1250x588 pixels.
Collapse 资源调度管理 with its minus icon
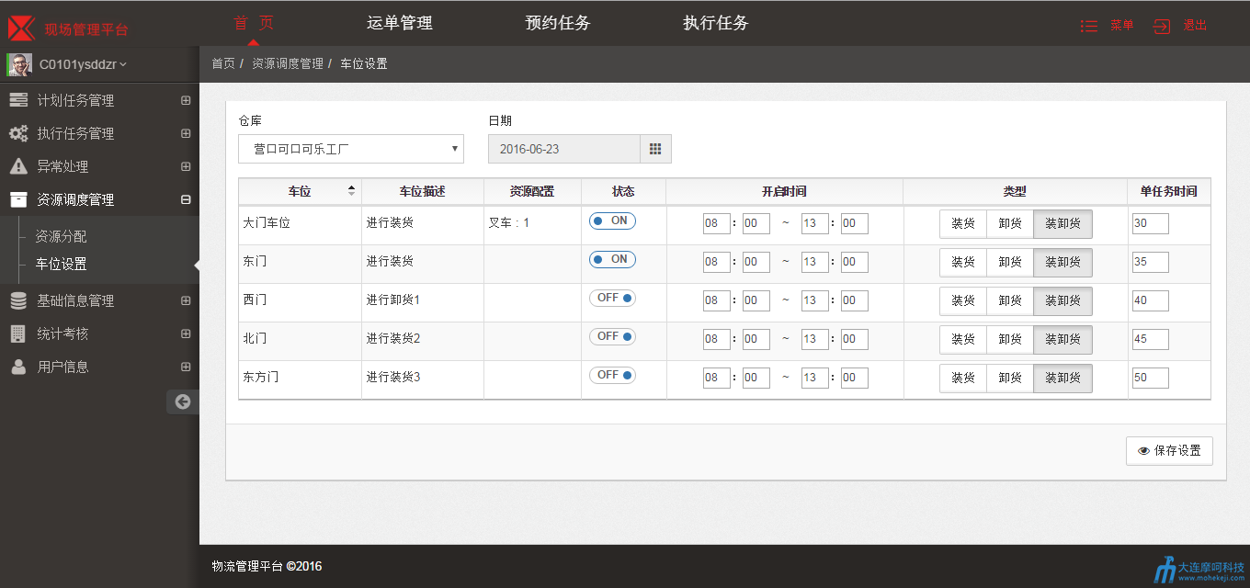(186, 199)
